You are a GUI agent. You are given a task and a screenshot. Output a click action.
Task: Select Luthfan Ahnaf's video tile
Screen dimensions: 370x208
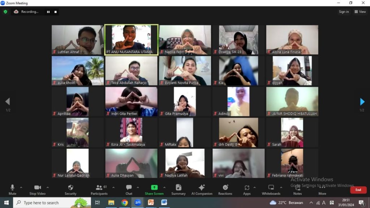point(78,40)
